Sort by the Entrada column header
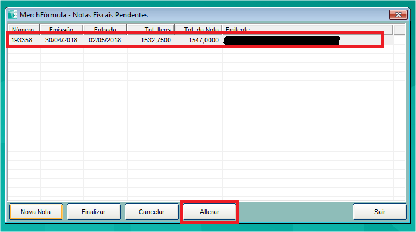This screenshot has width=416, height=232. [105, 29]
